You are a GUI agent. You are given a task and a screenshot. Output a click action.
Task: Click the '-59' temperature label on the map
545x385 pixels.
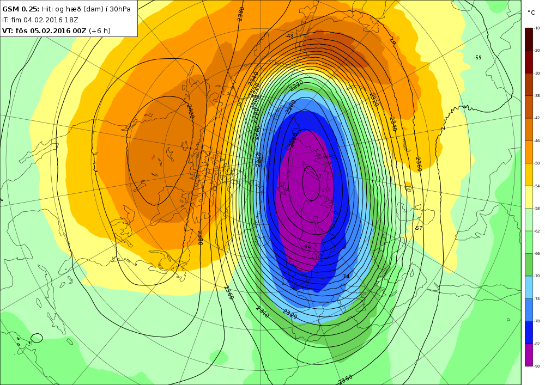tap(477, 58)
